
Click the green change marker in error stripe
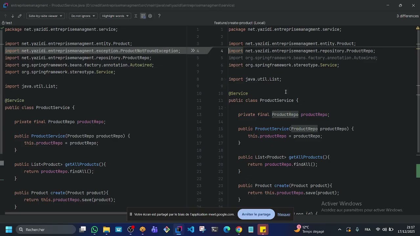click(418, 170)
